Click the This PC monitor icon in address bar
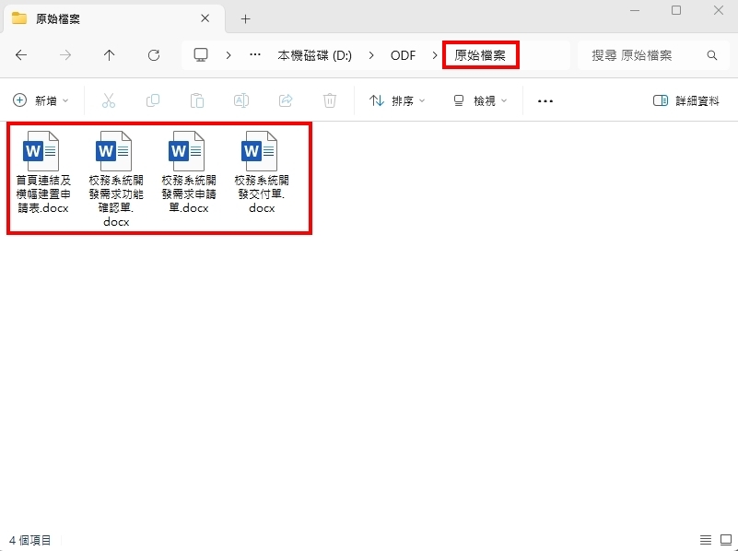Viewport: 738px width, 551px height. click(x=201, y=55)
